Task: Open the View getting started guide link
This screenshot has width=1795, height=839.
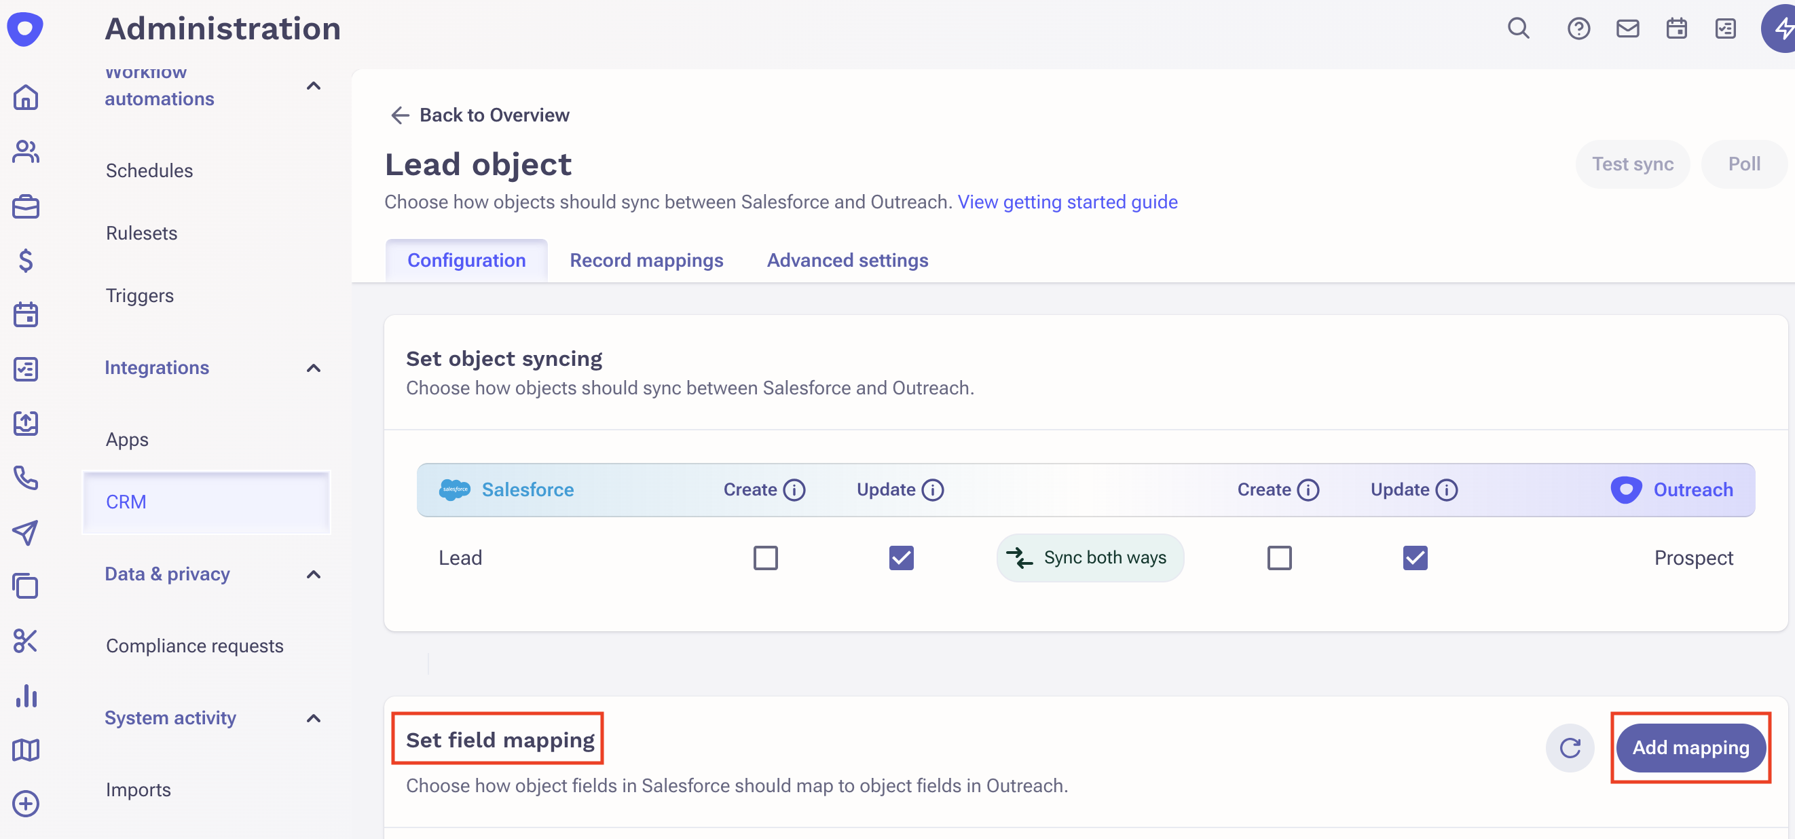Action: (1067, 202)
